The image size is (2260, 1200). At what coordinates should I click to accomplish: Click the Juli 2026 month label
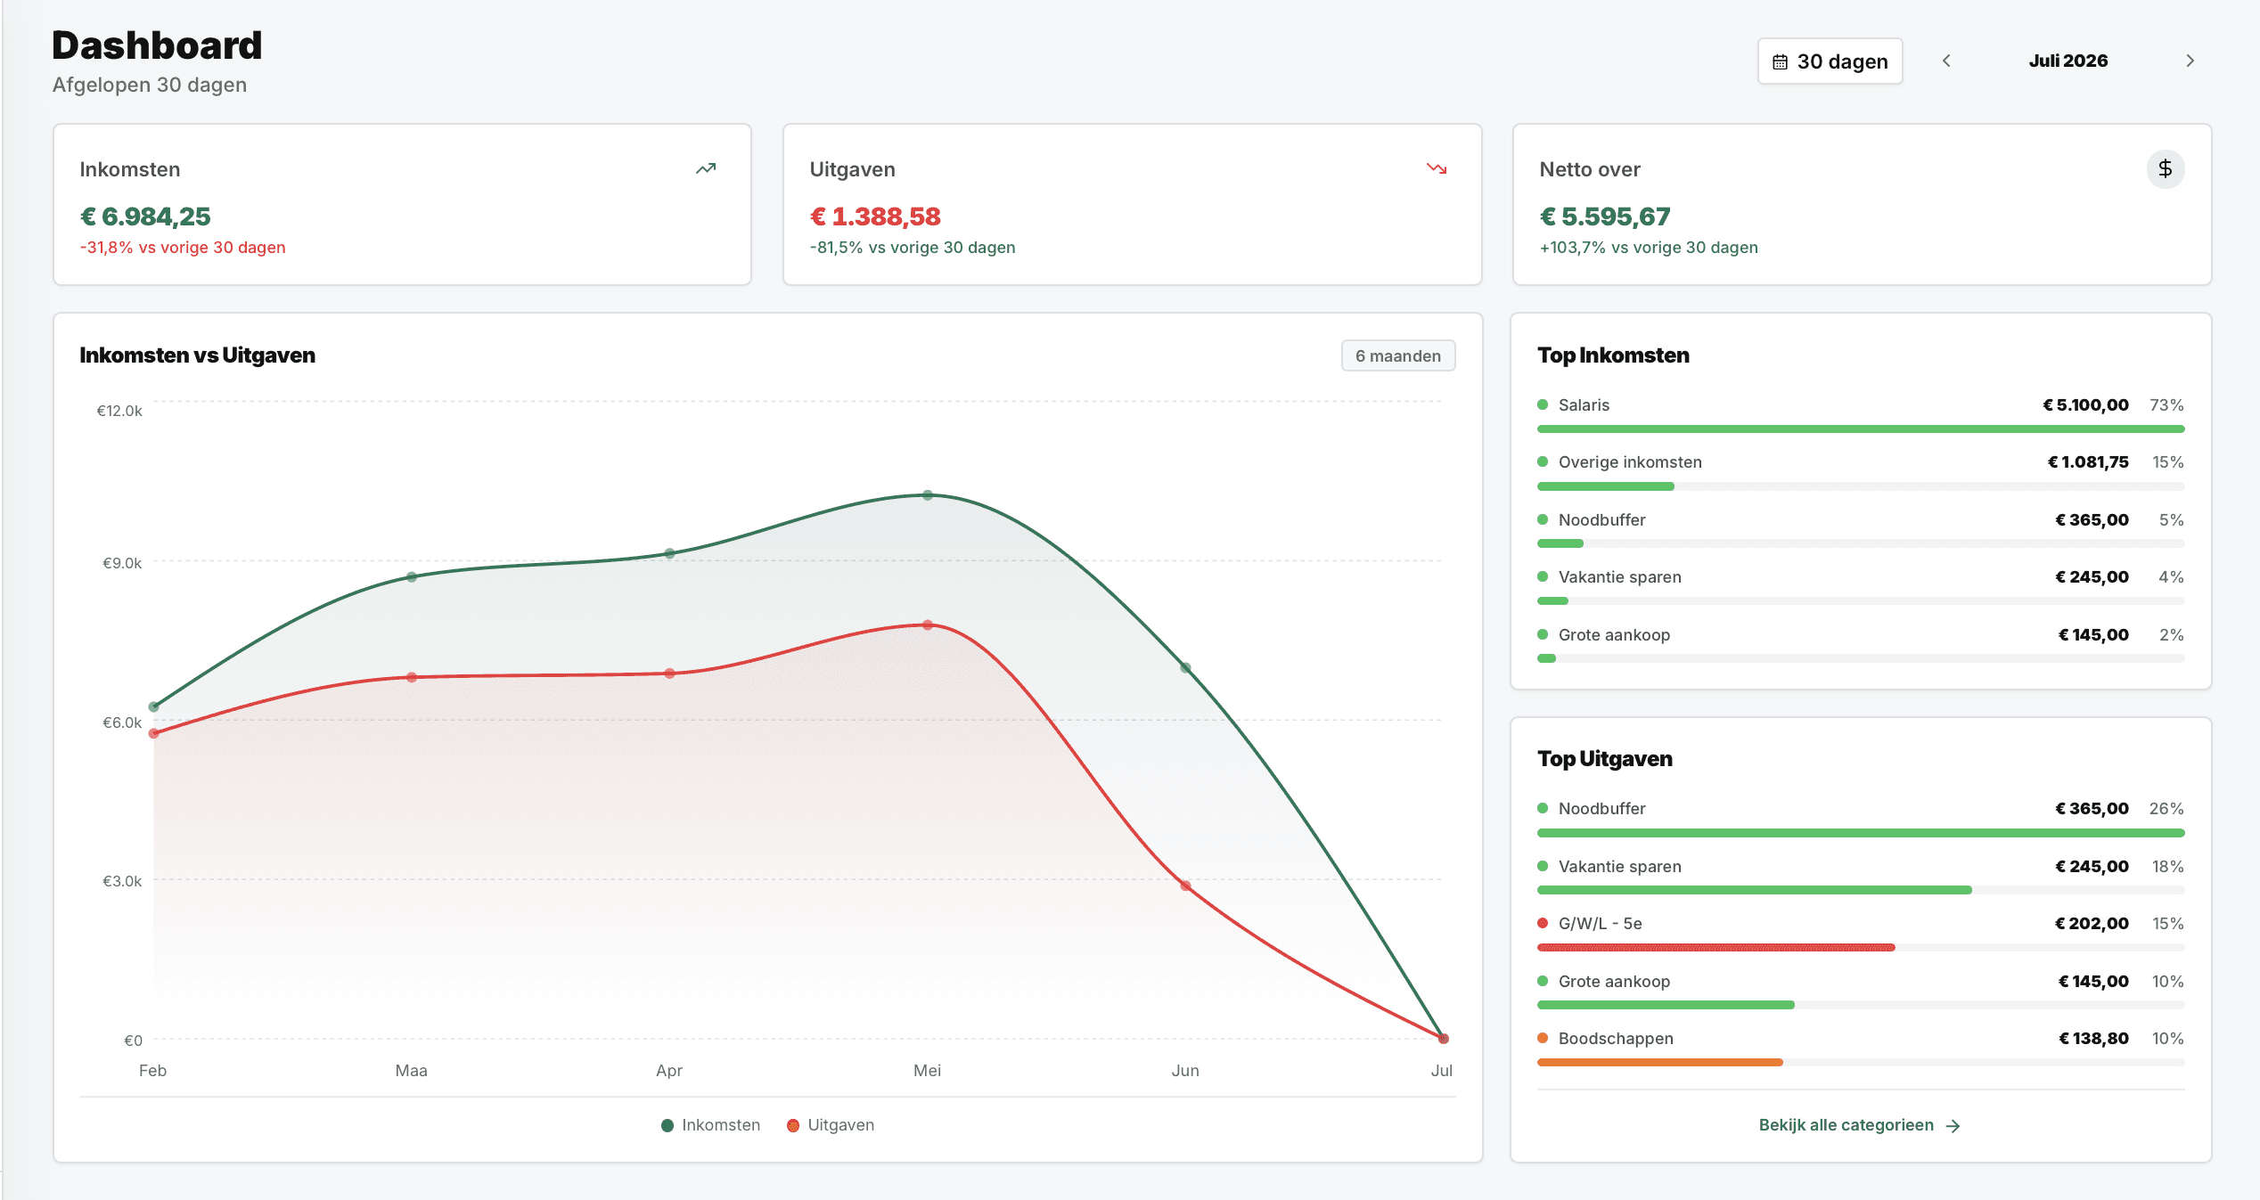point(2068,61)
